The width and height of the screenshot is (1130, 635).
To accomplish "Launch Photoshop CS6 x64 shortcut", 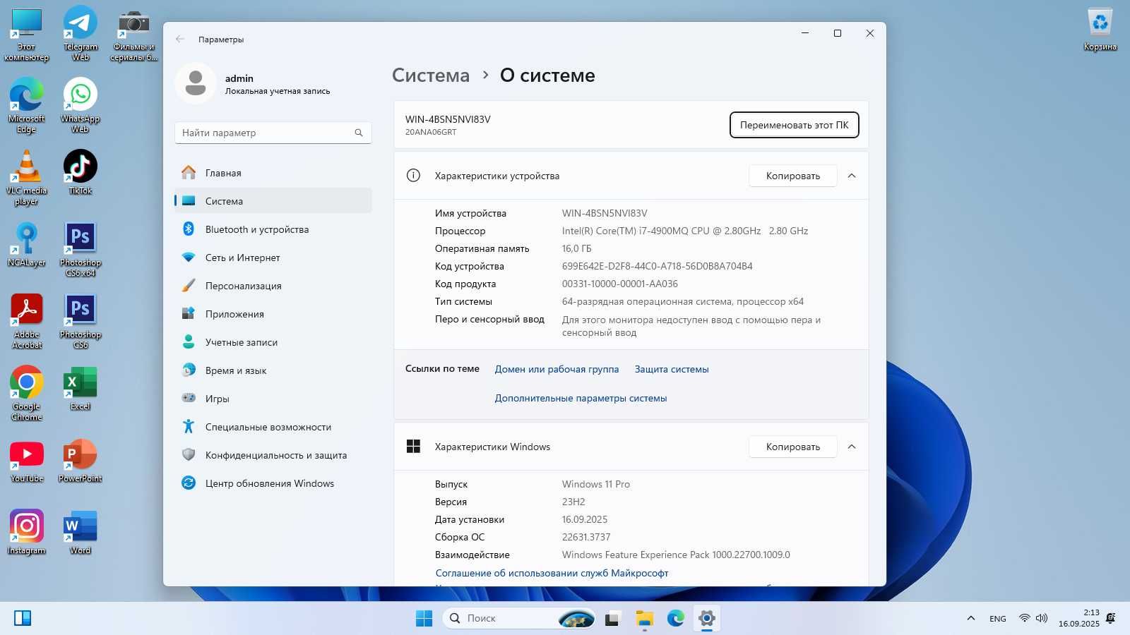I will click(81, 249).
